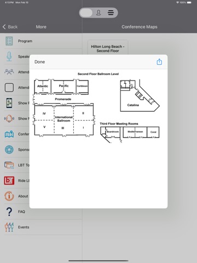This screenshot has width=197, height=263.
Task: Click the Program checklist icon
Action: click(9, 41)
